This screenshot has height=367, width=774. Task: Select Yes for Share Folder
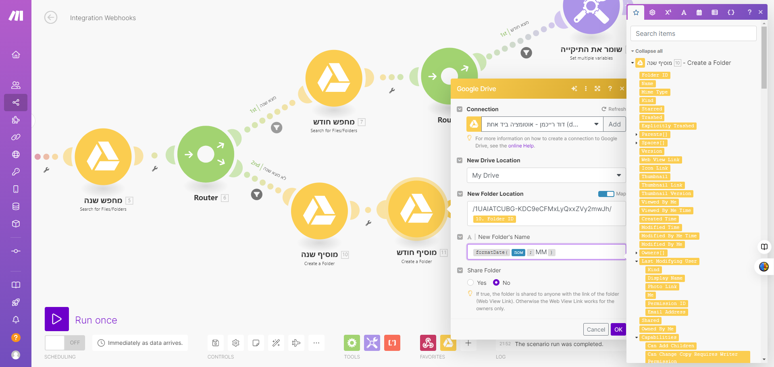point(470,282)
